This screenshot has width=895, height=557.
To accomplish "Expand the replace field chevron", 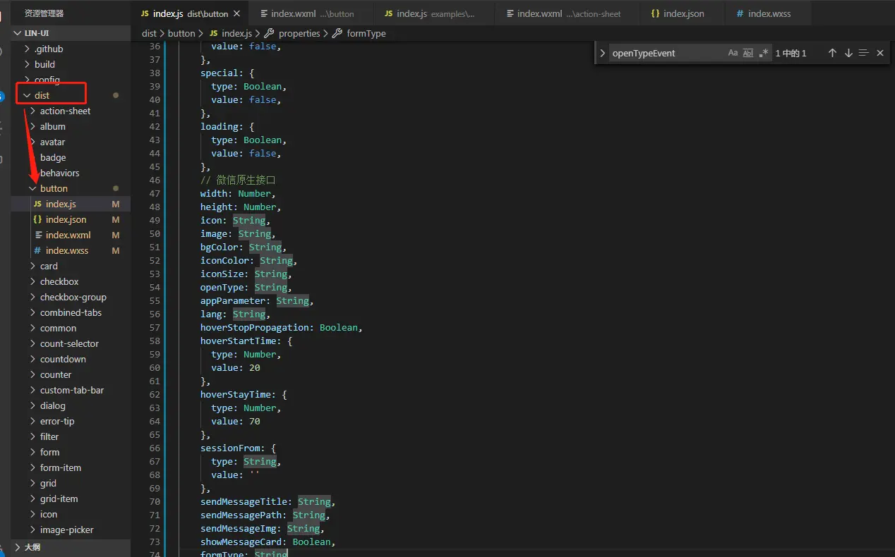I will point(602,53).
